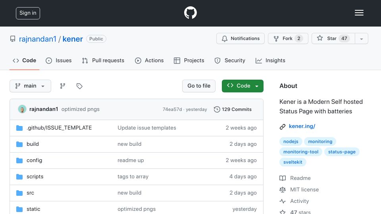Click the GitHub Octocat logo

(190, 13)
